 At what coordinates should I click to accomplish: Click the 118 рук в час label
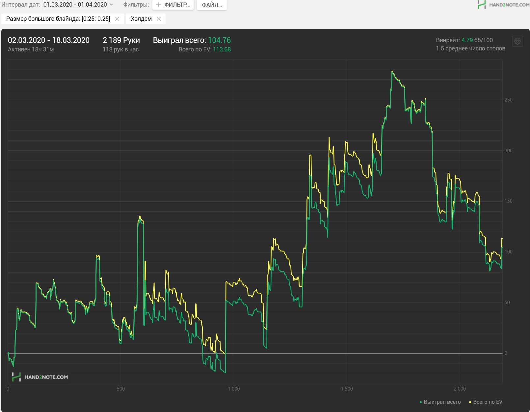(x=120, y=49)
